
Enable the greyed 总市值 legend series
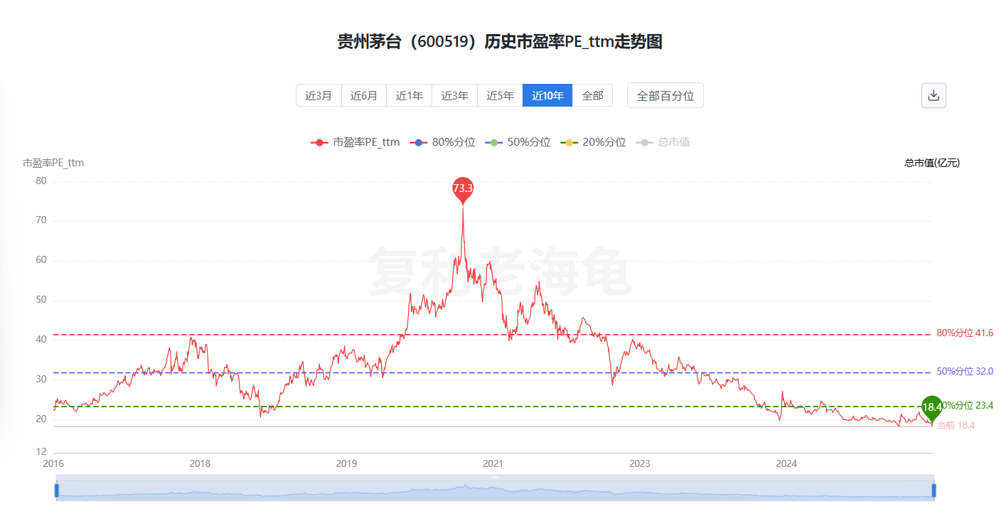click(663, 142)
